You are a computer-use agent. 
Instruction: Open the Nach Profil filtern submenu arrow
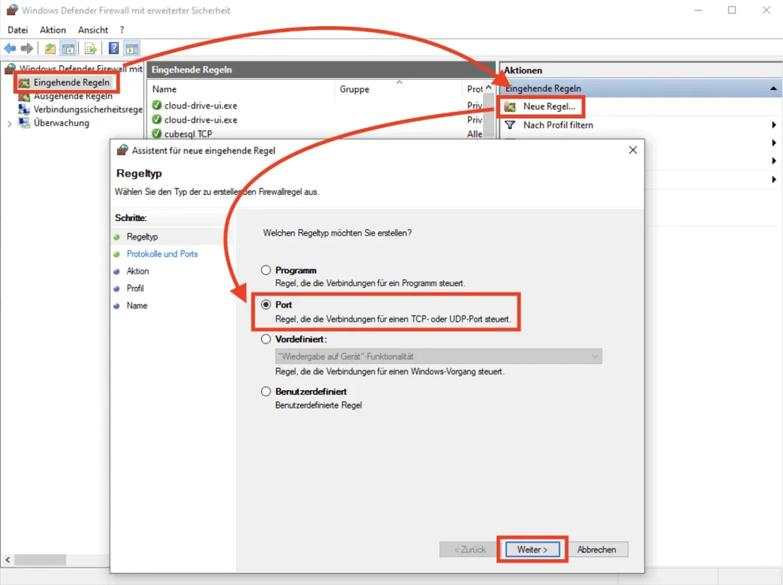(774, 125)
